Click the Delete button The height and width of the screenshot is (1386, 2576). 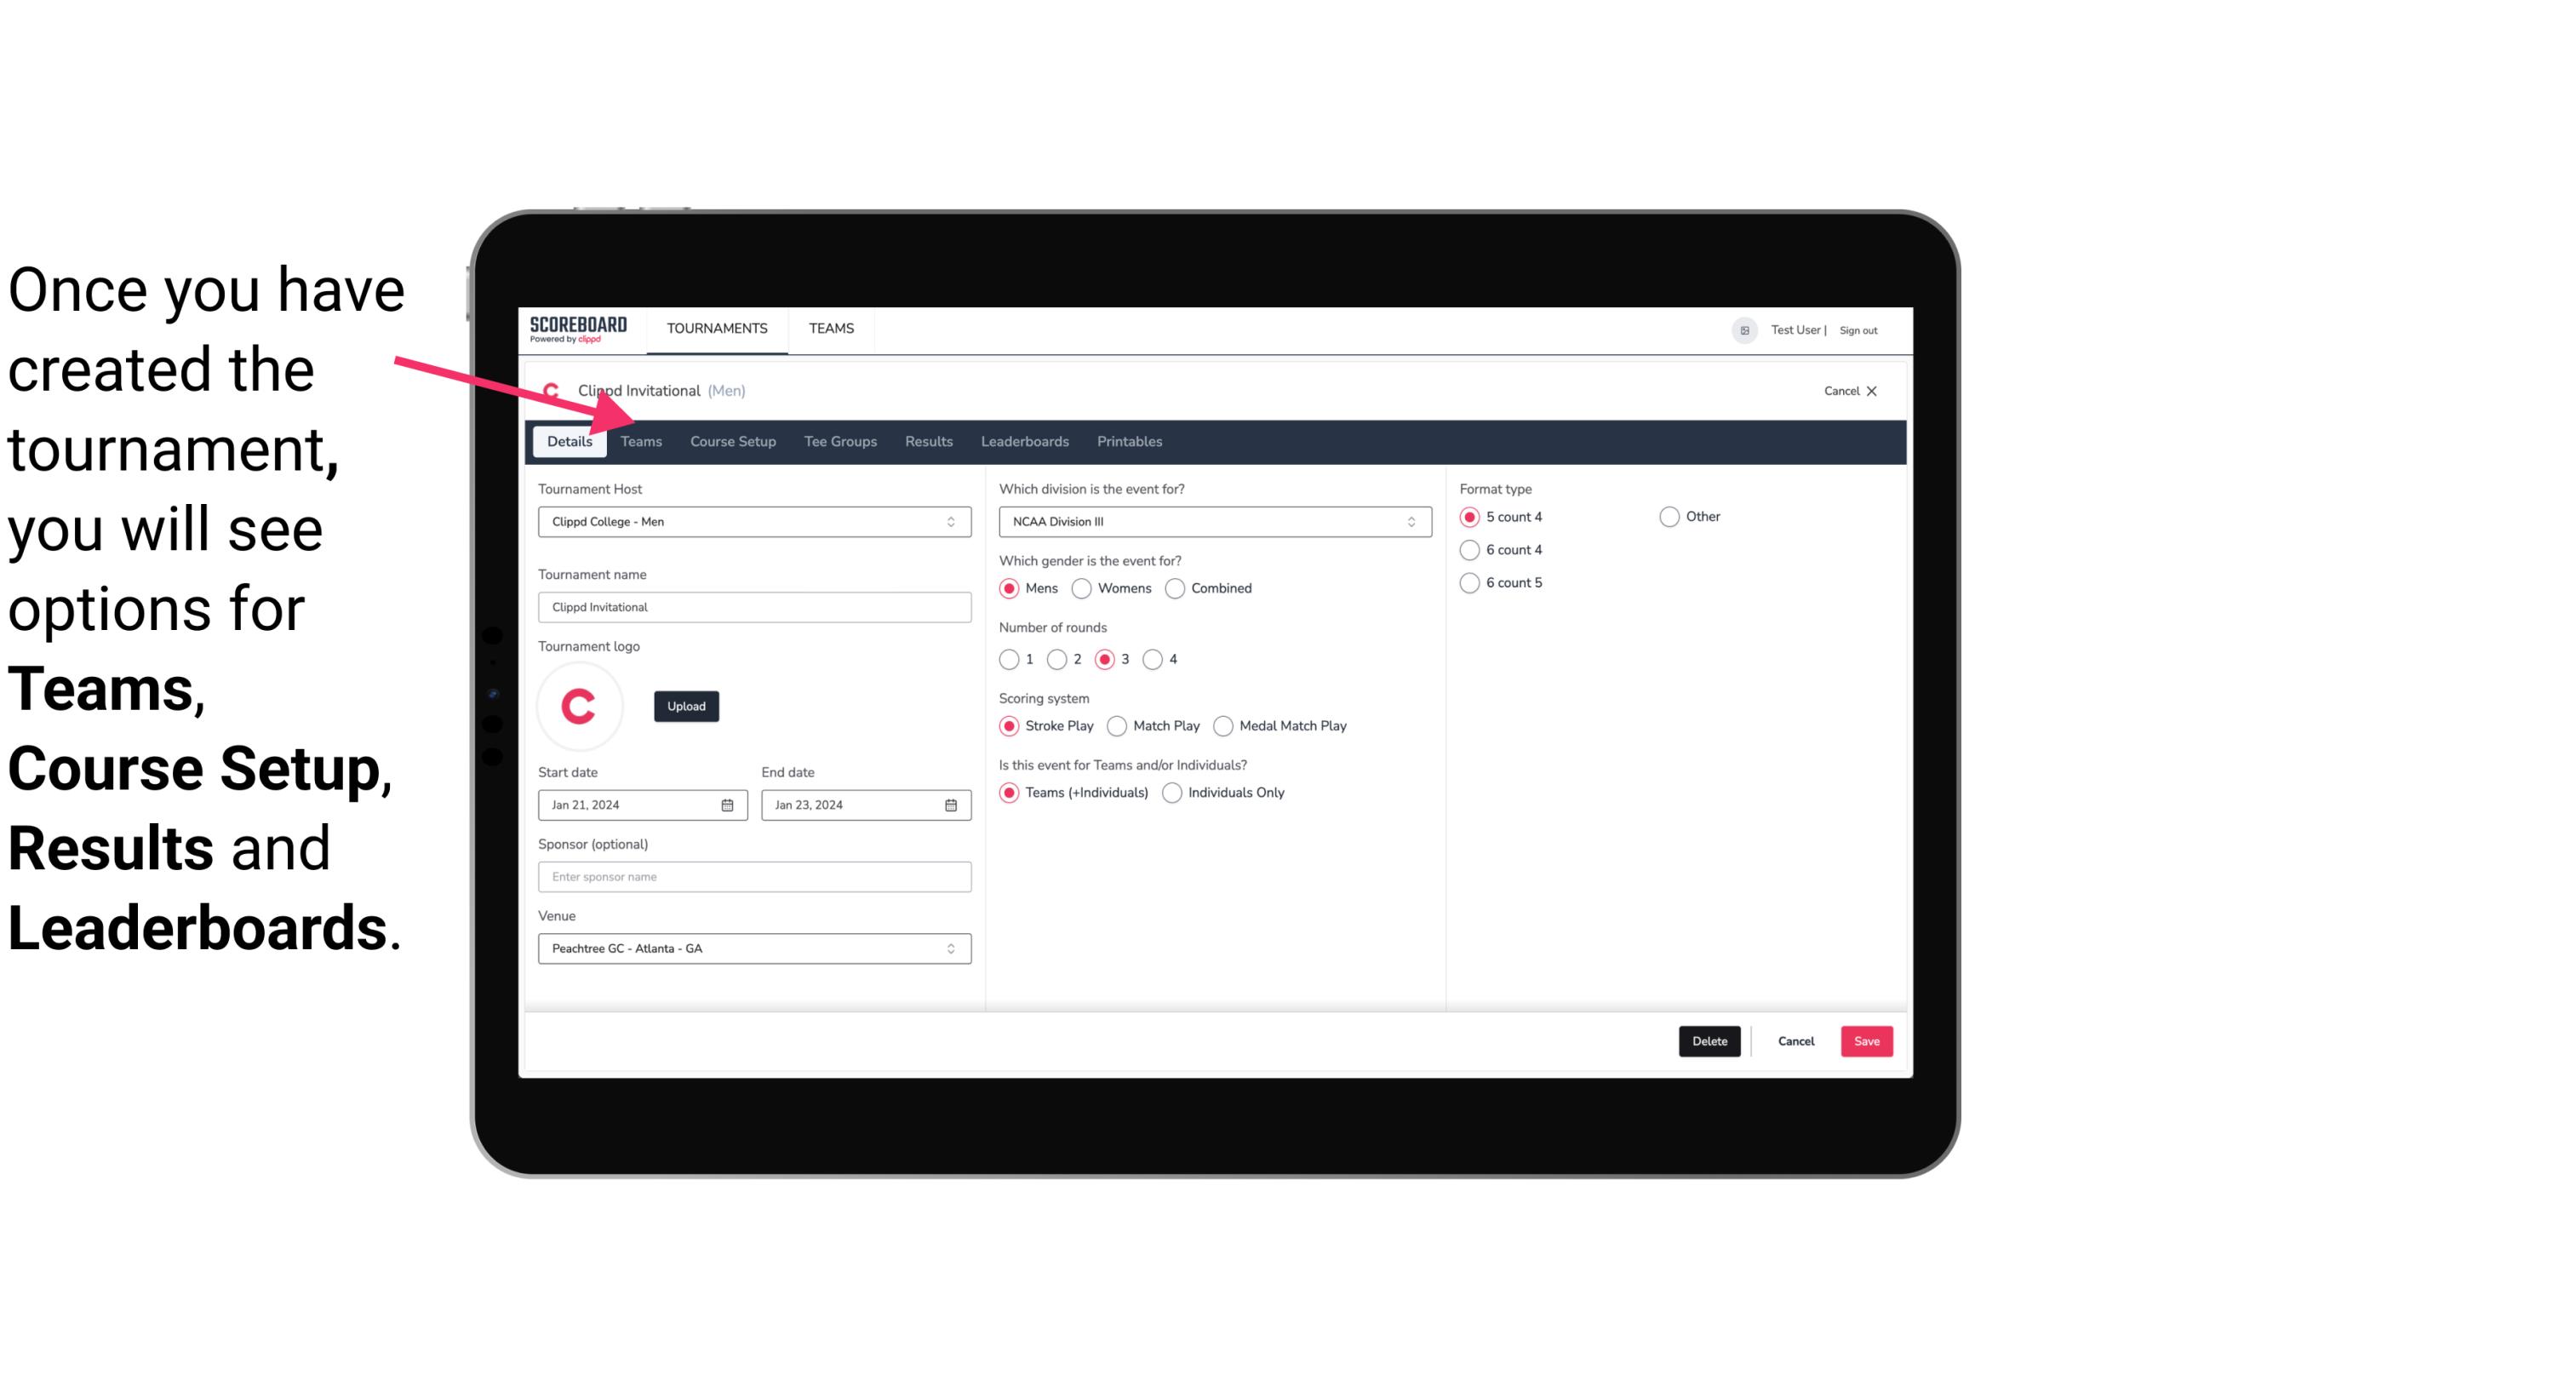pos(1706,1039)
